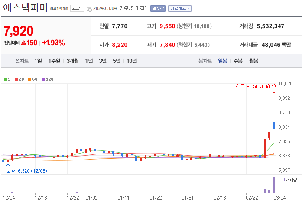302x203 pixels.
Task: Select the 10년 line chart tab
Action: point(132,61)
